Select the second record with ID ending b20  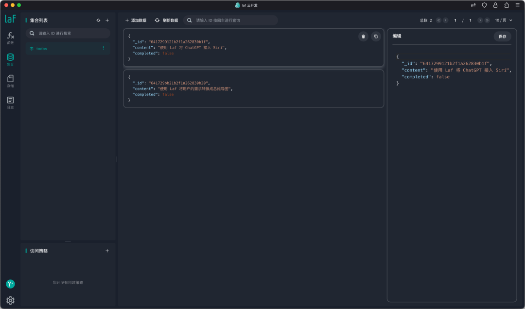coord(253,89)
